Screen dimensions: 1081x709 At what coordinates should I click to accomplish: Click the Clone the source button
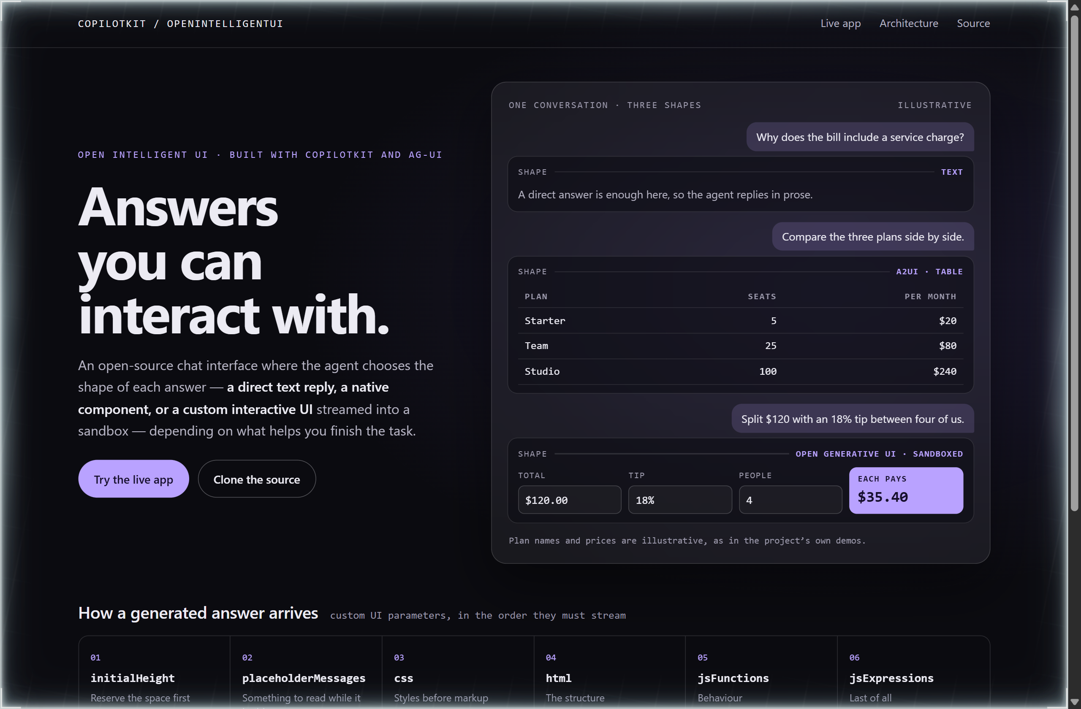[x=257, y=479]
